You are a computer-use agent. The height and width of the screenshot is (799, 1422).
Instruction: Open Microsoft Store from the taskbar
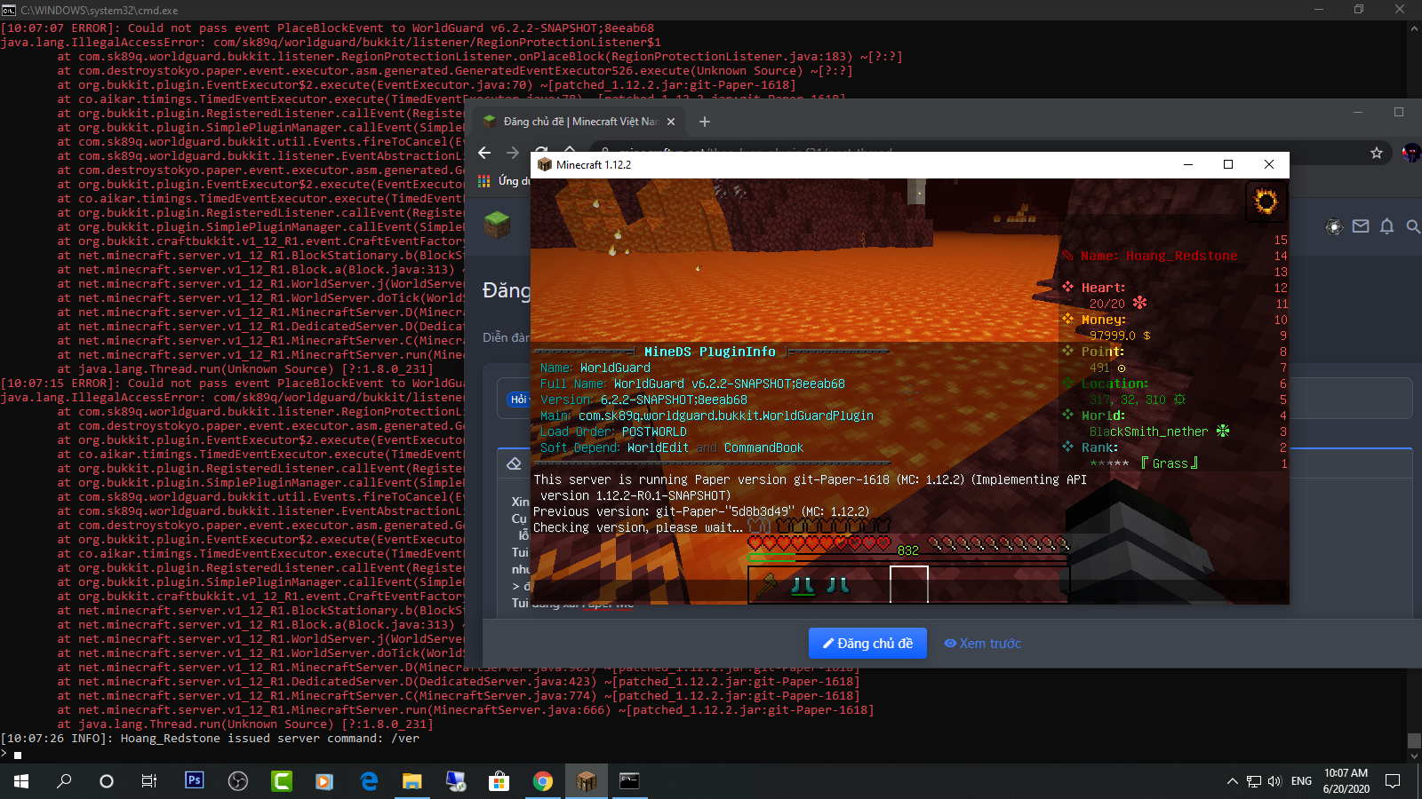[499, 781]
